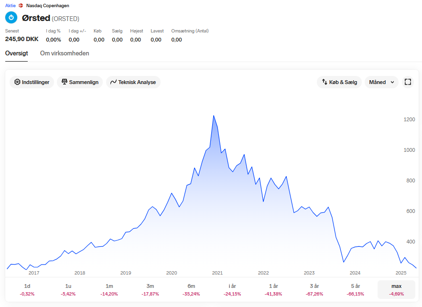Click the I dag % value 0,00%
Screen dimensions: 422x307
click(54, 40)
